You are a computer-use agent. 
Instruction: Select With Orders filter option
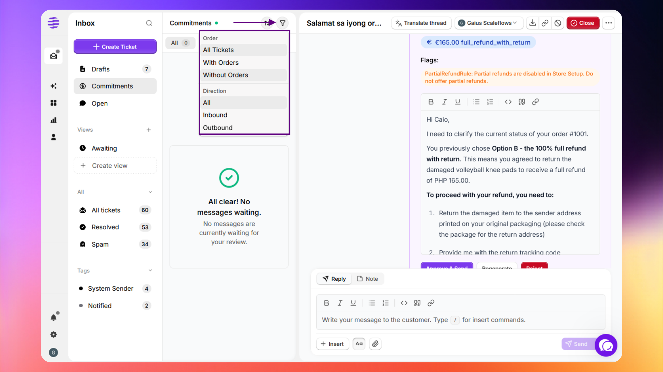(x=244, y=63)
